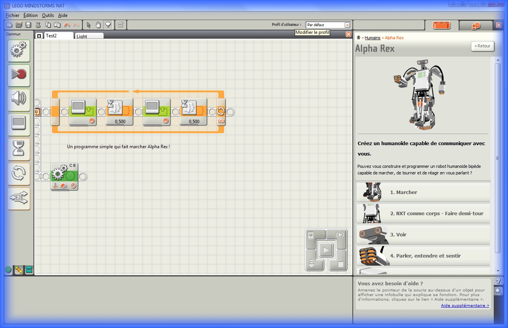Open the '3. Voir' challenge
508x328 pixels.
(423, 234)
